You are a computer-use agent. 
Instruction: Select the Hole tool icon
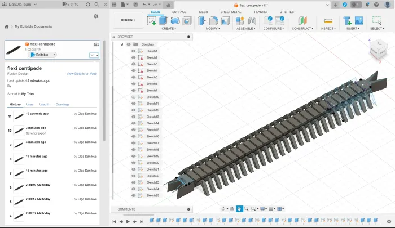pos(187,21)
